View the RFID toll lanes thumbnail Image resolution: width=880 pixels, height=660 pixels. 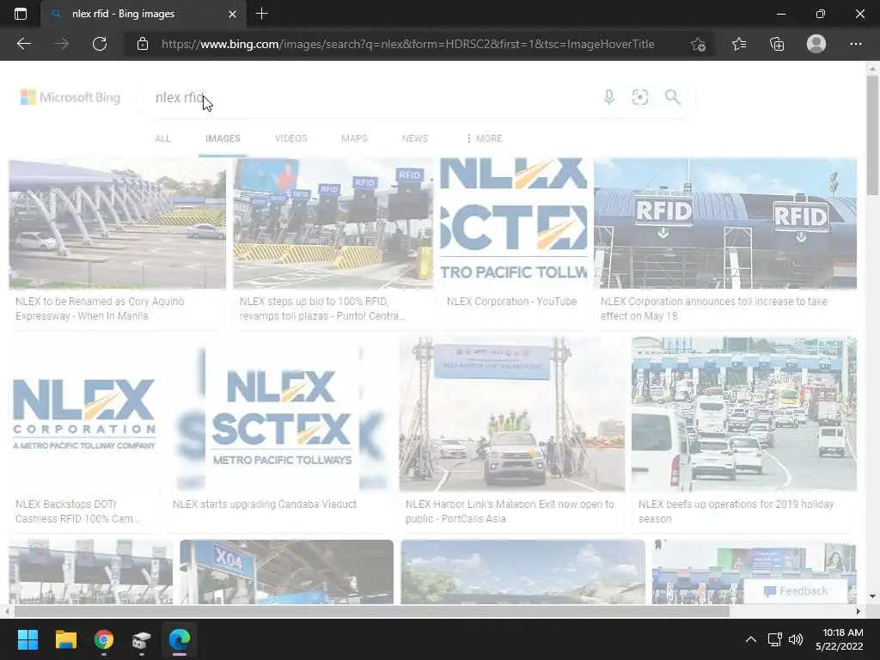[x=333, y=223]
